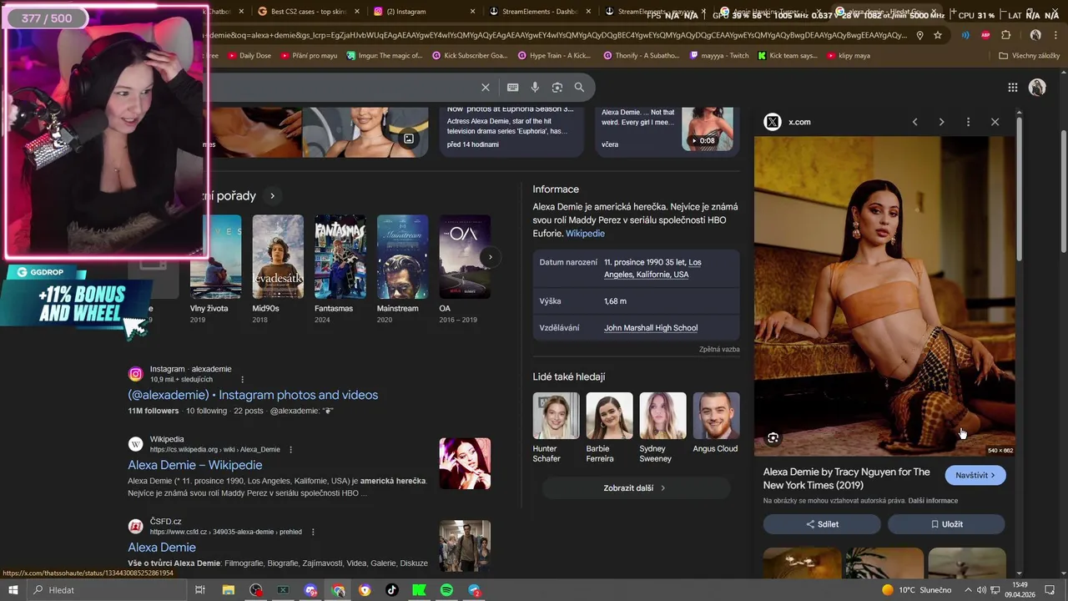Expand 'Zobrazit další' people list
1068x601 pixels.
[x=634, y=487]
